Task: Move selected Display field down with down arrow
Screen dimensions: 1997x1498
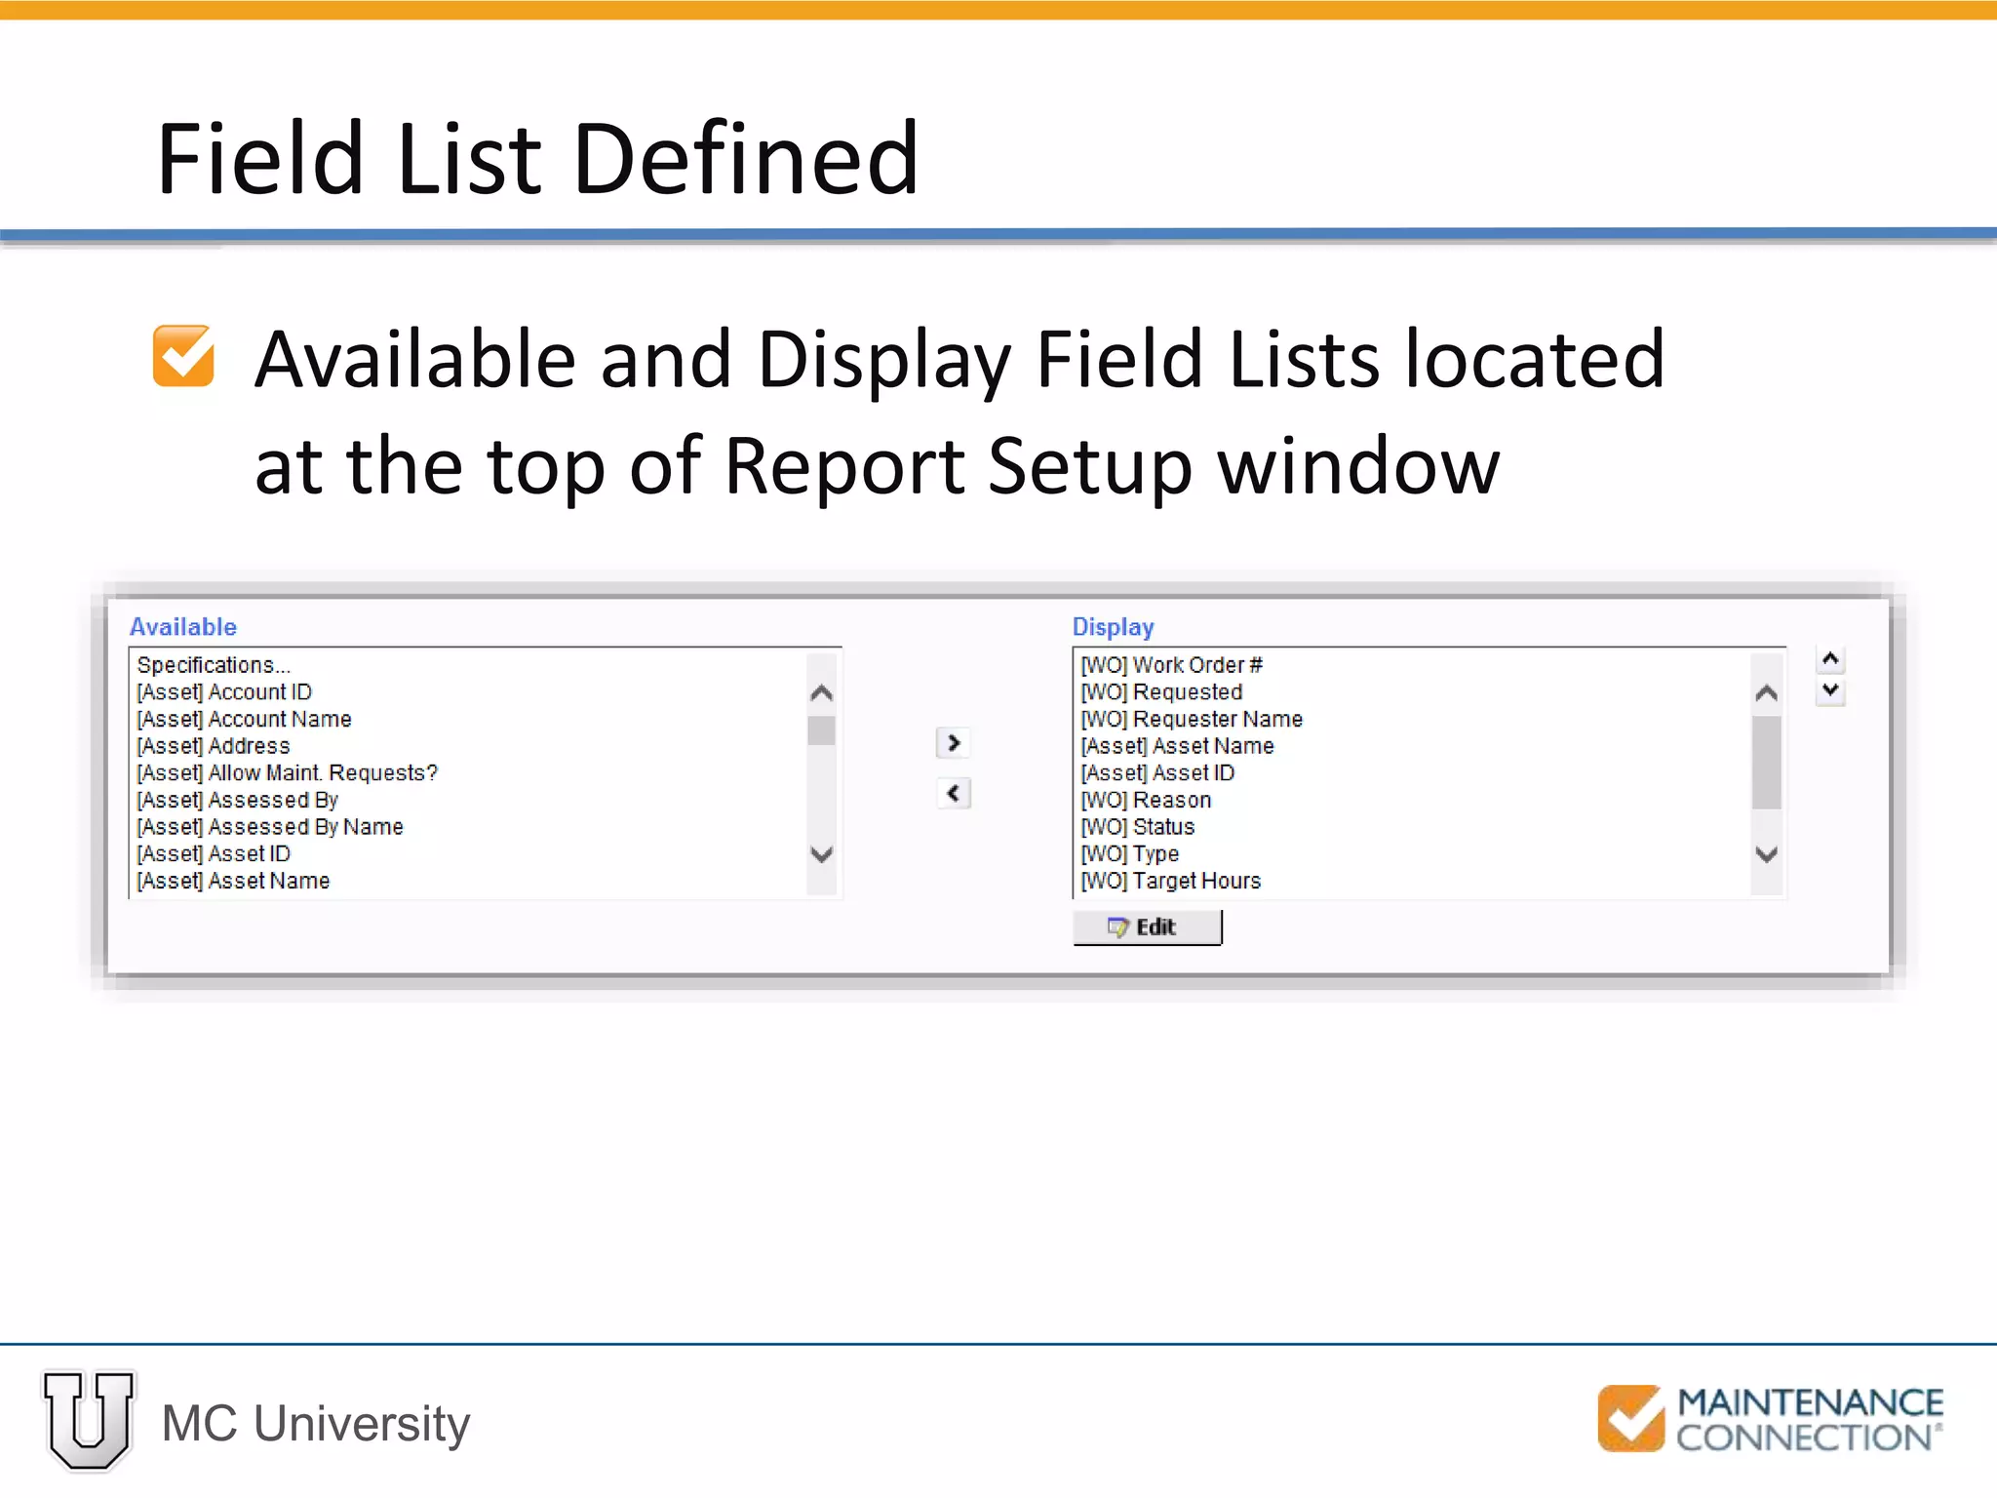Action: tap(1830, 690)
